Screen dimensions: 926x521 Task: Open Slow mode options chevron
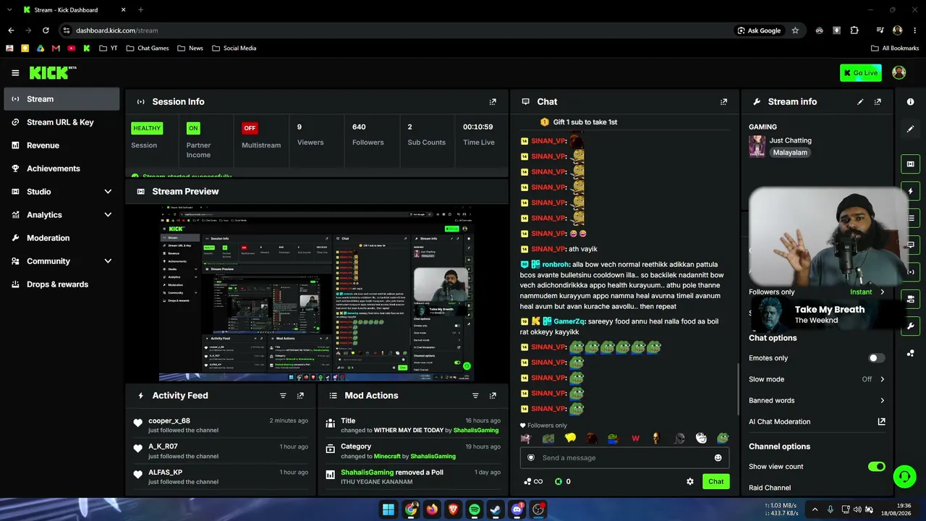[882, 379]
